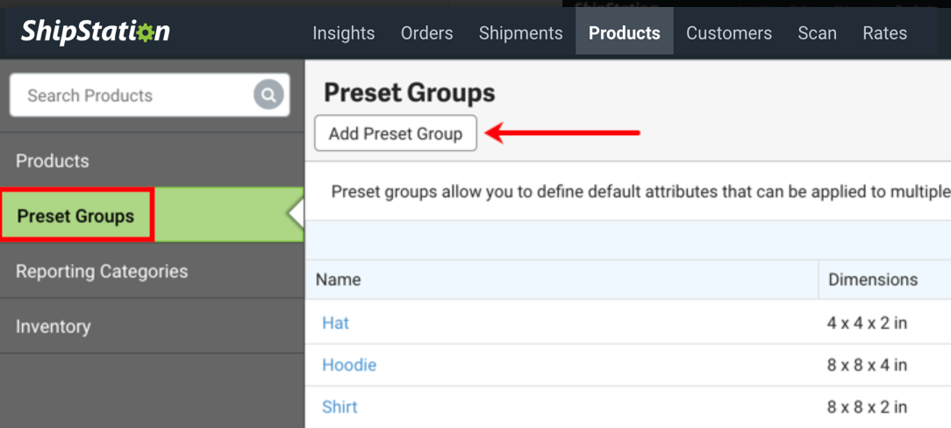The width and height of the screenshot is (951, 428).
Task: Open Reporting Categories in the sidebar
Action: 102,271
